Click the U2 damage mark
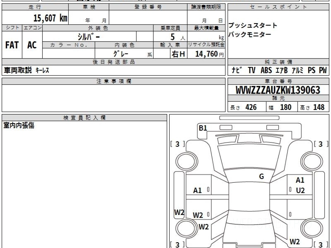This screenshot has height=248, width=331. tap(300, 190)
